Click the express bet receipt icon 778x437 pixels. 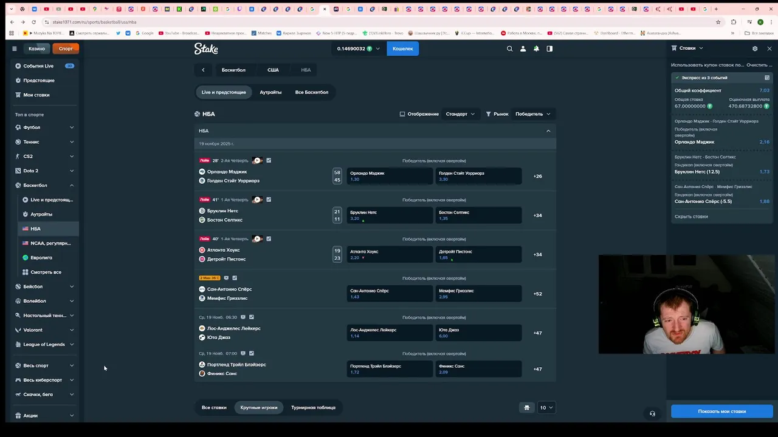pos(767,78)
